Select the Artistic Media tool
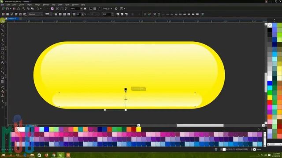This screenshot has width=282, height=158. 3,44
